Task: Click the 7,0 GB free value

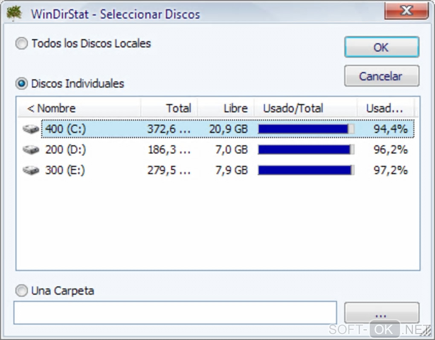Action: [232, 150]
